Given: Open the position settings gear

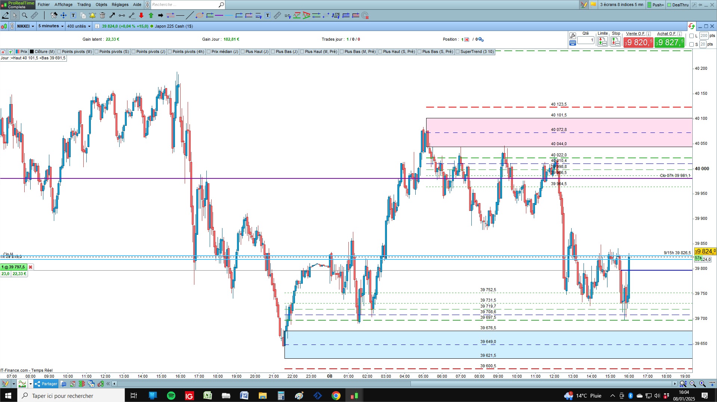Looking at the screenshot, I should 481,40.
